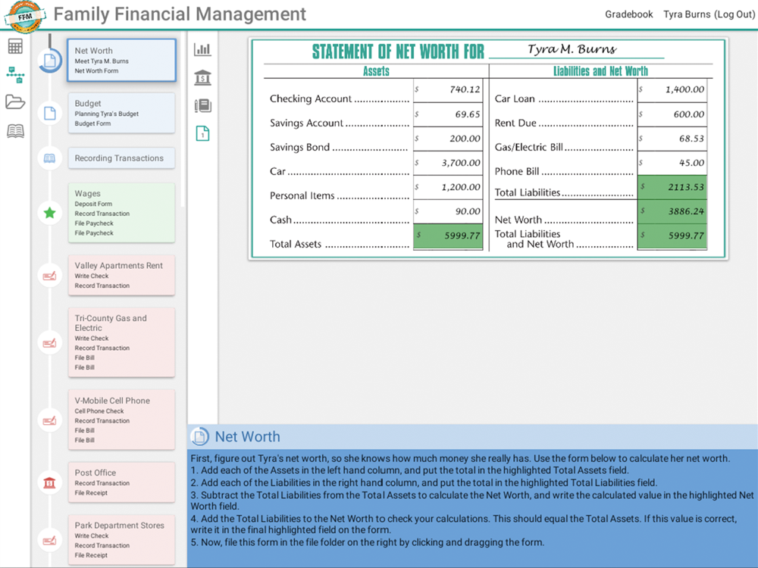Select 'Meet Tyra M. Burns' subtask
The image size is (758, 568).
[x=102, y=61]
